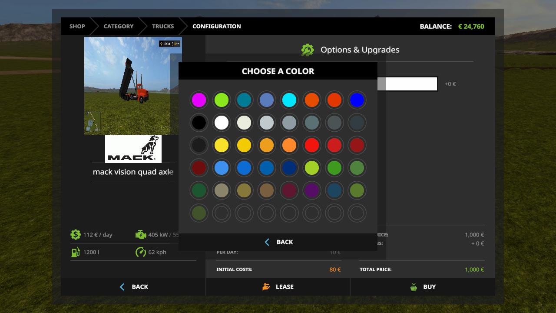Click BACK in the color chooser dialog
This screenshot has width=556, height=313.
(x=278, y=242)
